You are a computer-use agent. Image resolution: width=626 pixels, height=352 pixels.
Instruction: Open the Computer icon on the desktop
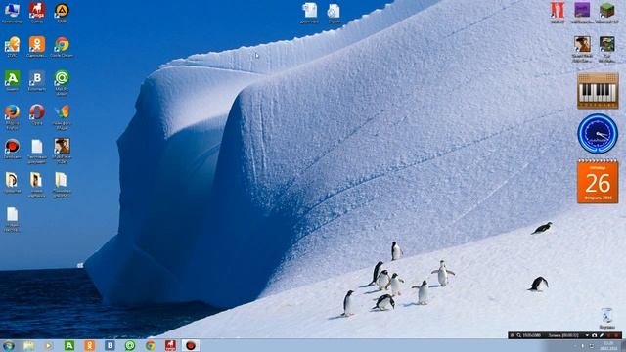click(12, 12)
